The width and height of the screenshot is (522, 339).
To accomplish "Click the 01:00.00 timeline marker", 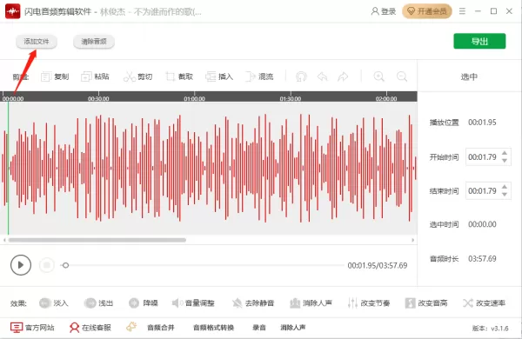I will click(194, 99).
